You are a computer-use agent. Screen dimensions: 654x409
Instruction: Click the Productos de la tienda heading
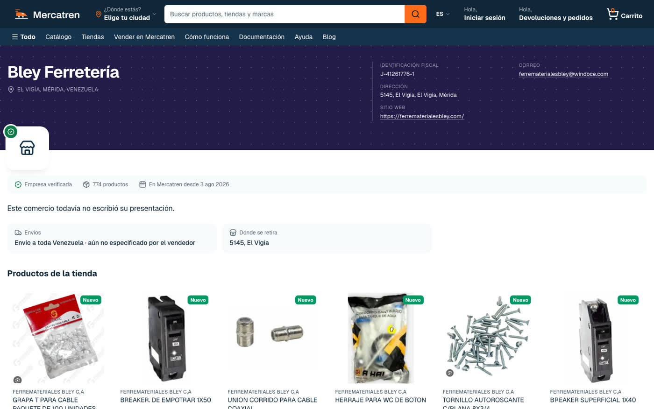pos(52,274)
